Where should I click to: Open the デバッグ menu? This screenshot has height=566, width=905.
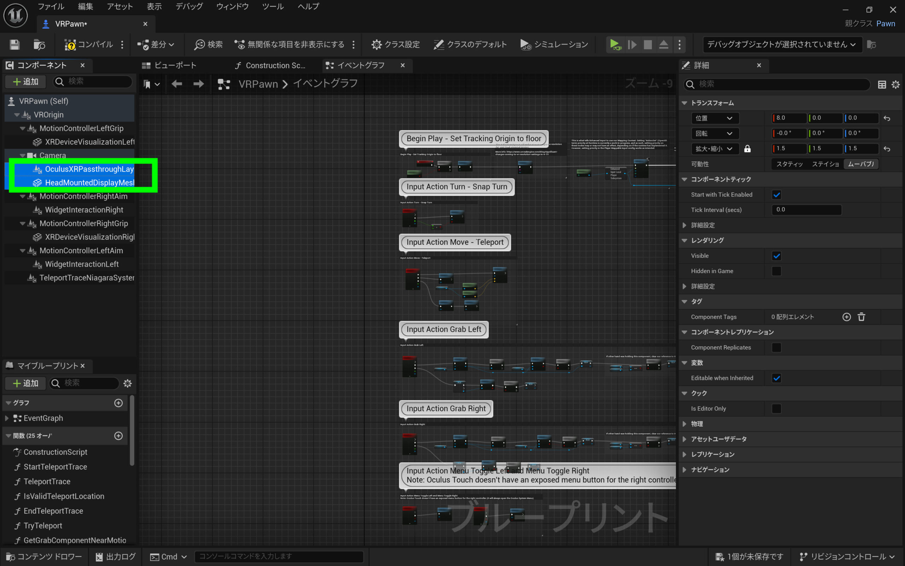[x=189, y=6]
